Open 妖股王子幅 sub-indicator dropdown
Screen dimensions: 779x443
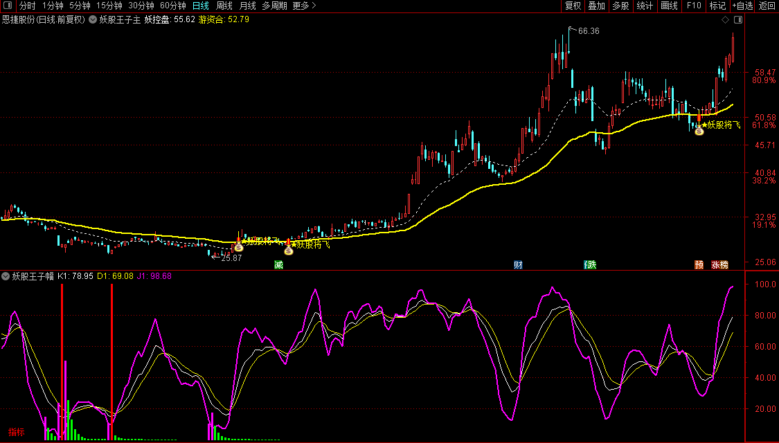[x=6, y=276]
